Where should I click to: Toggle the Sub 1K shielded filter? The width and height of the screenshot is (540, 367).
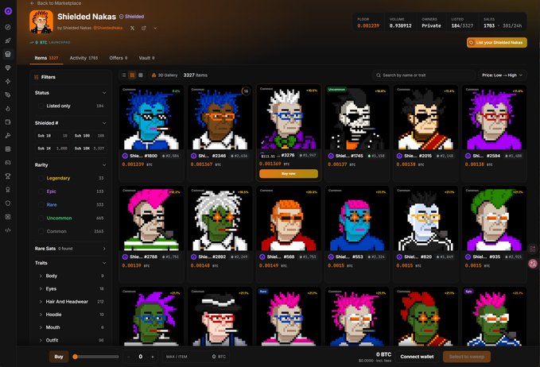click(52, 149)
